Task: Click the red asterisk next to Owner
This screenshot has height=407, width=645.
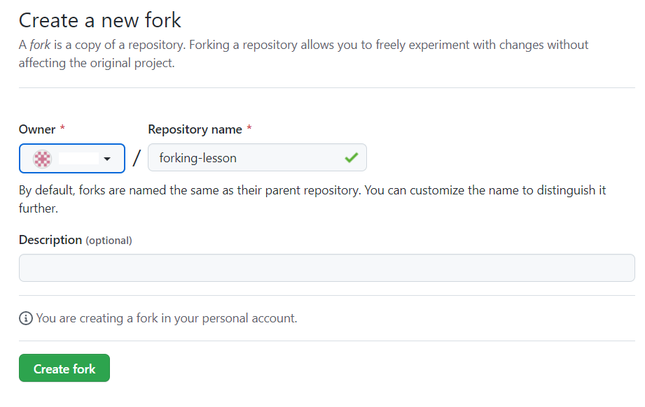Action: (x=62, y=129)
